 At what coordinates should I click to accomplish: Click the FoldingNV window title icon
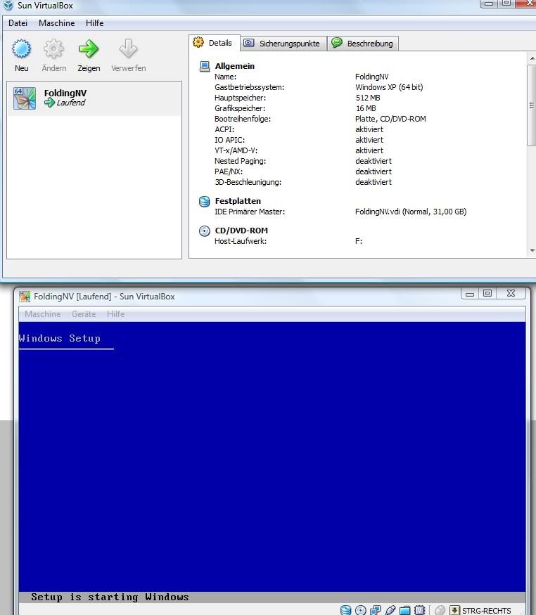[25, 297]
